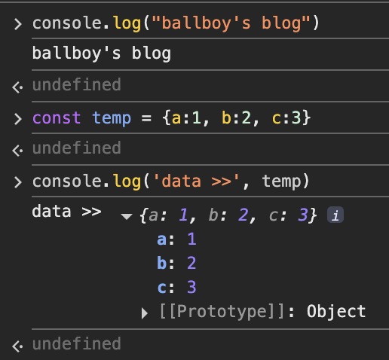This screenshot has width=389, height=360.
Task: Click the output text ballboy's blog
Action: (102, 53)
